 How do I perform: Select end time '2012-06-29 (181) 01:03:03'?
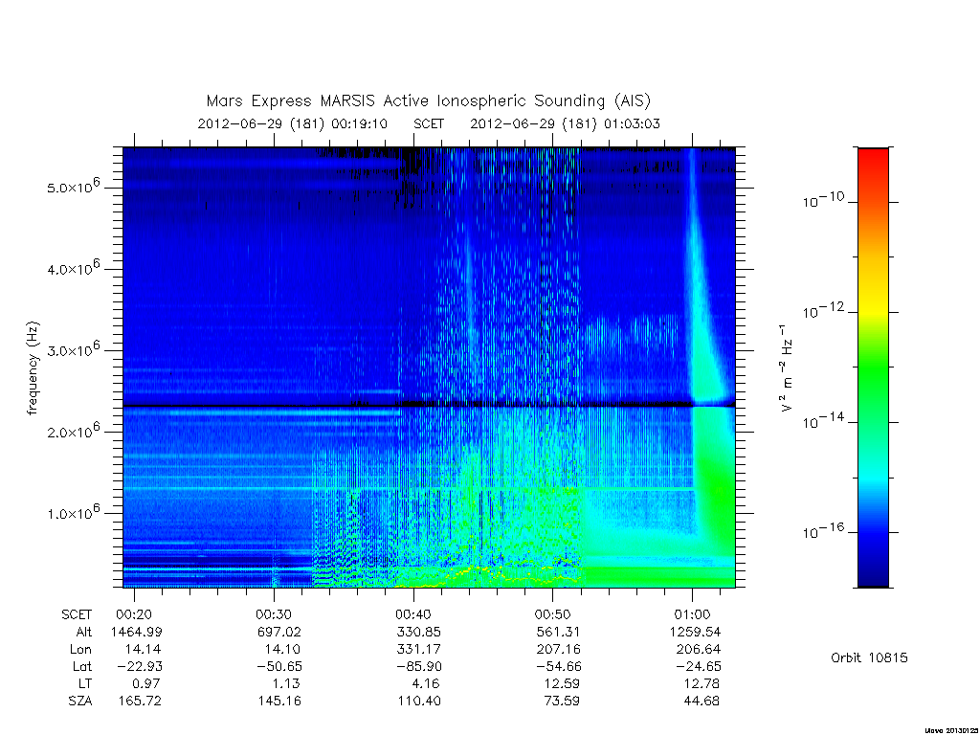565,123
